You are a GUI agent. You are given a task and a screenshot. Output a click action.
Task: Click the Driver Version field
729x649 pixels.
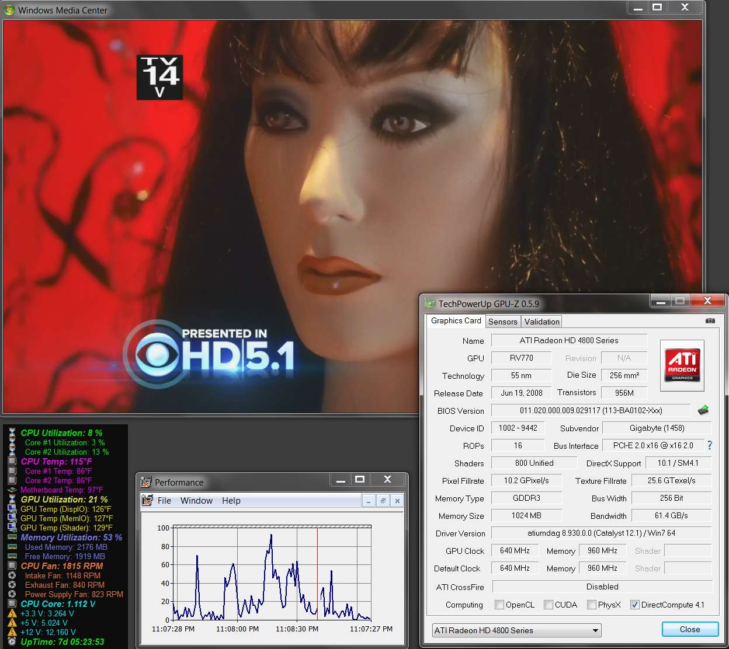(x=601, y=533)
